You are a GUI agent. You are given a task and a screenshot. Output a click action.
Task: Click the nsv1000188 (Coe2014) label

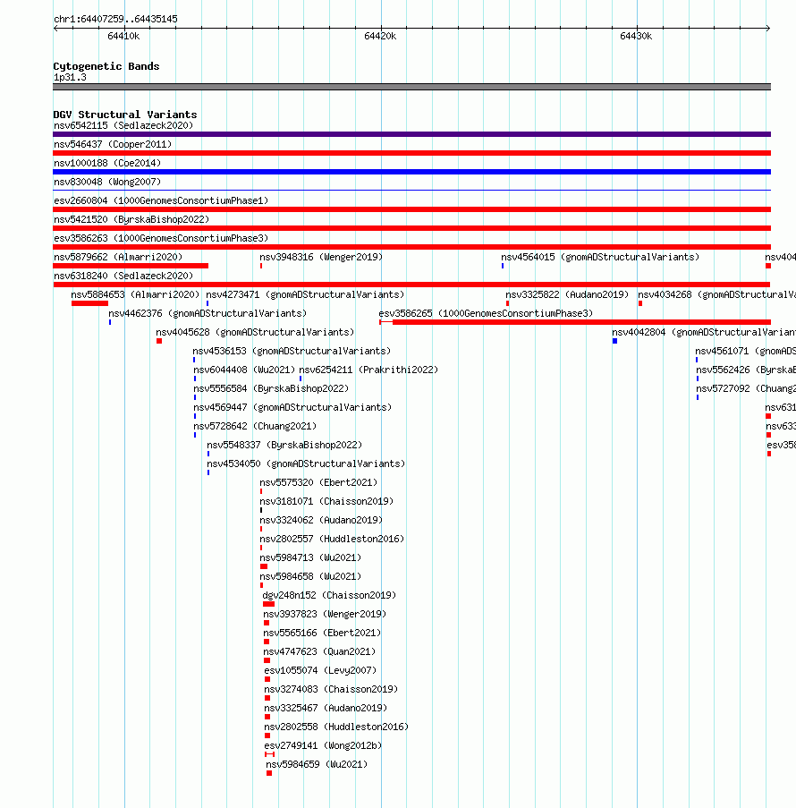[107, 163]
